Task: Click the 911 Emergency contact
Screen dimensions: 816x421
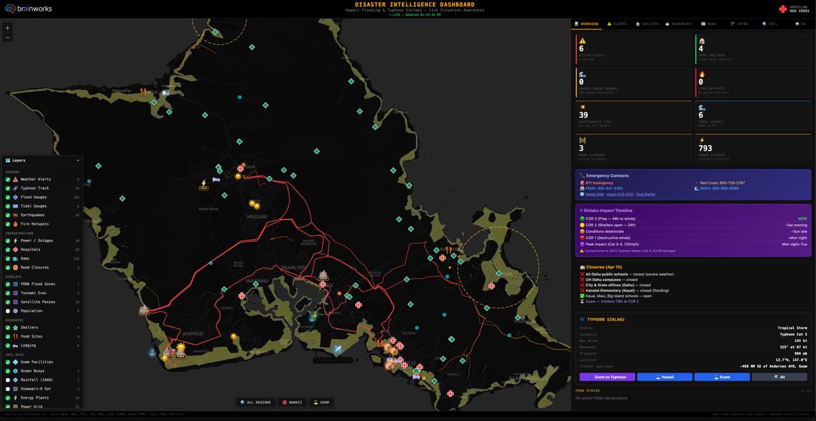Action: click(x=596, y=183)
